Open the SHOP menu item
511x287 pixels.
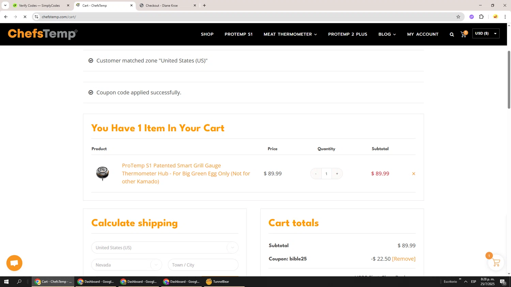(x=207, y=34)
